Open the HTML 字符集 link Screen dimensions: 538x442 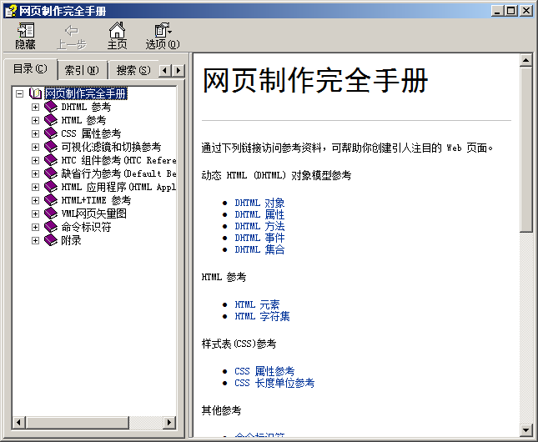click(x=262, y=316)
